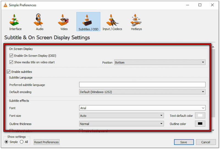
Task: Open the Hotkeys preferences category
Action: click(136, 22)
